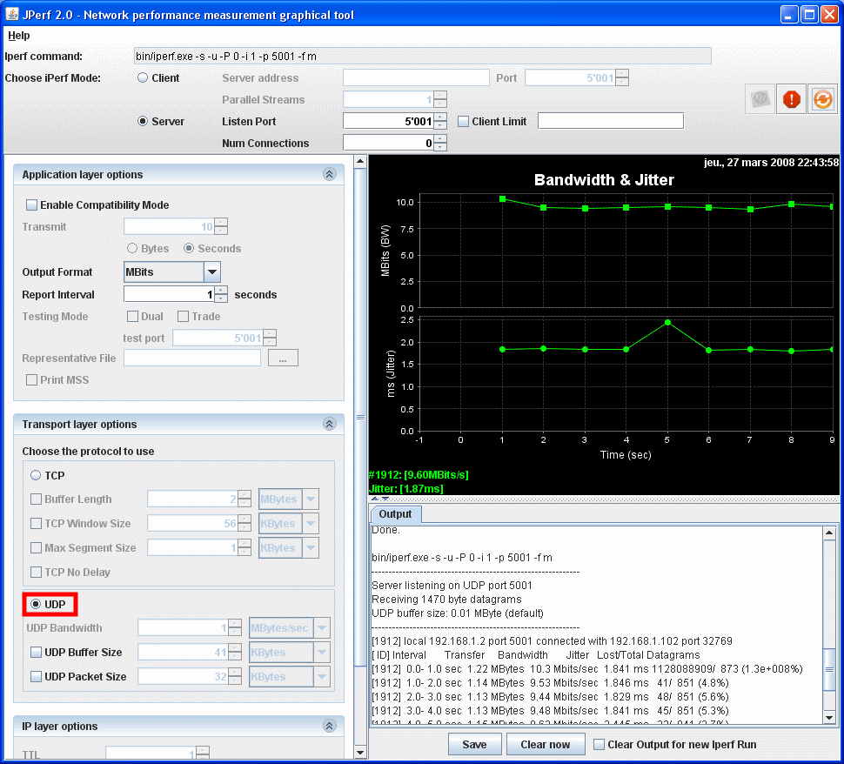Click the orange Restore defaults refresh icon
The width and height of the screenshot is (844, 764).
point(822,99)
